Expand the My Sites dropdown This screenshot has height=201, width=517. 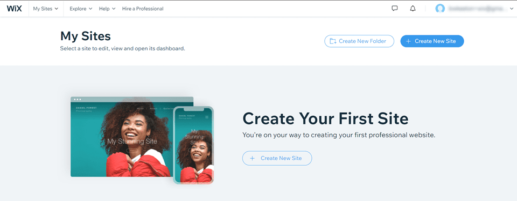pyautogui.click(x=45, y=9)
